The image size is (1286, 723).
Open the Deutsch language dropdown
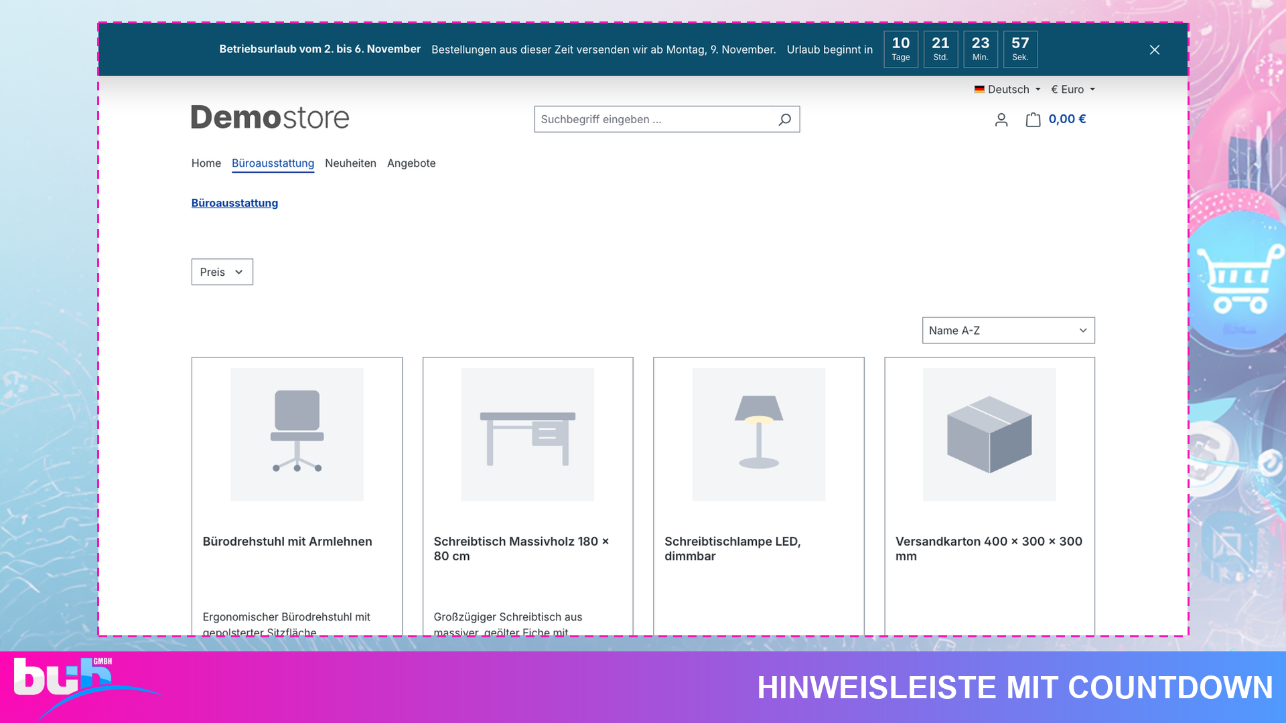pos(1007,89)
